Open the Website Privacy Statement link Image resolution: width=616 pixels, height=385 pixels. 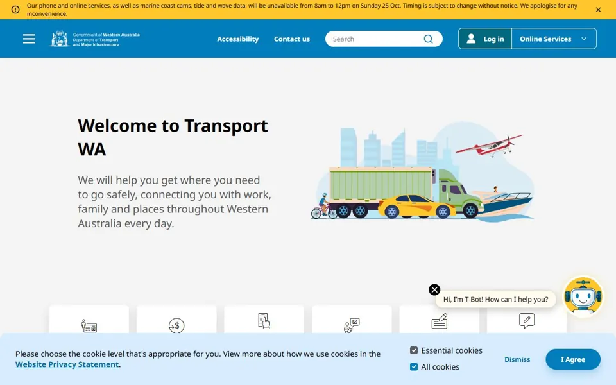point(67,364)
